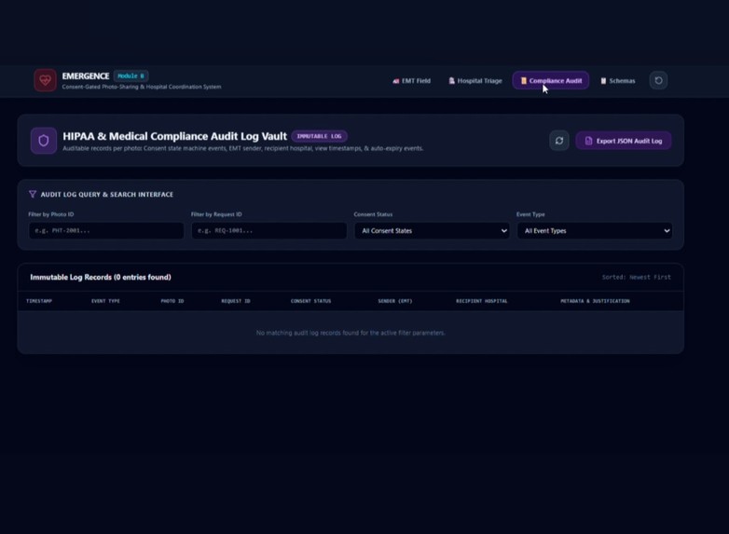This screenshot has height=534, width=729.
Task: Click the reset icon beside Schemas tab
Action: (658, 80)
